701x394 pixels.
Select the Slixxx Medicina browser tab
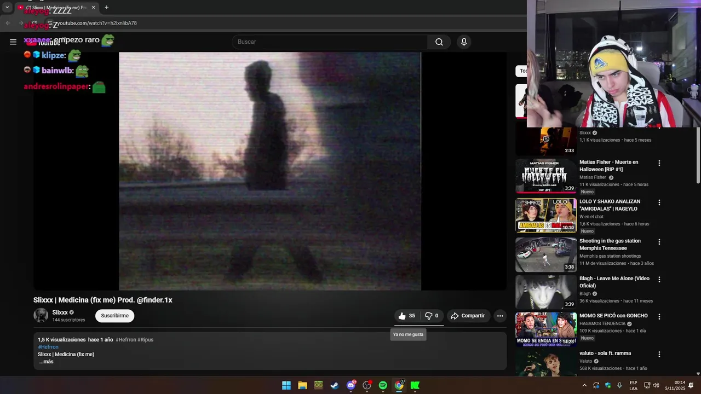pyautogui.click(x=56, y=8)
